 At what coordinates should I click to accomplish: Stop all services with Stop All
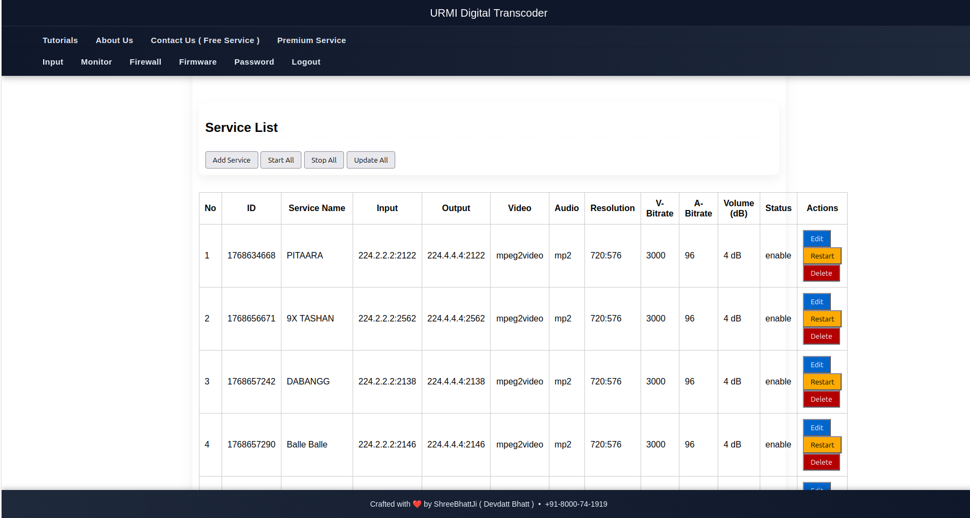point(324,160)
